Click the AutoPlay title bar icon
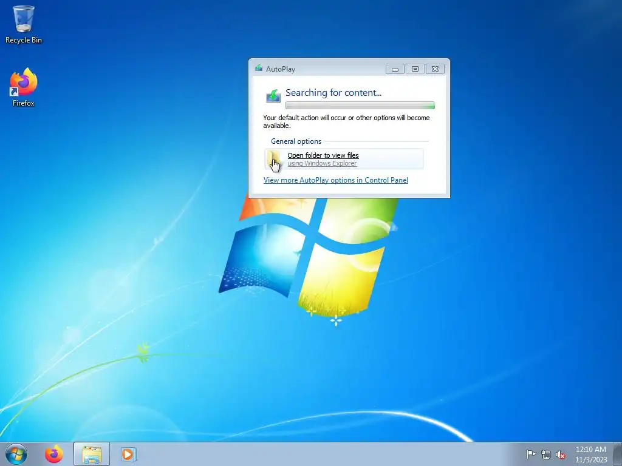This screenshot has width=622, height=466. click(259, 68)
